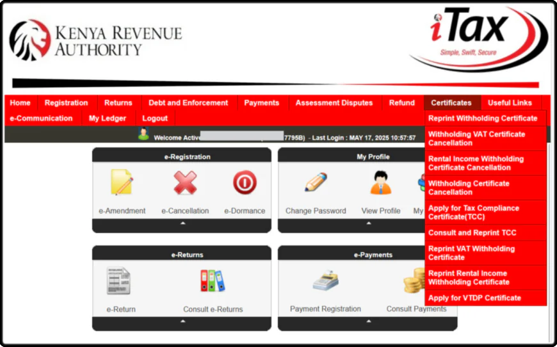This screenshot has width=557, height=347.
Task: Collapse the e-Returns panel arrow
Action: tap(183, 321)
